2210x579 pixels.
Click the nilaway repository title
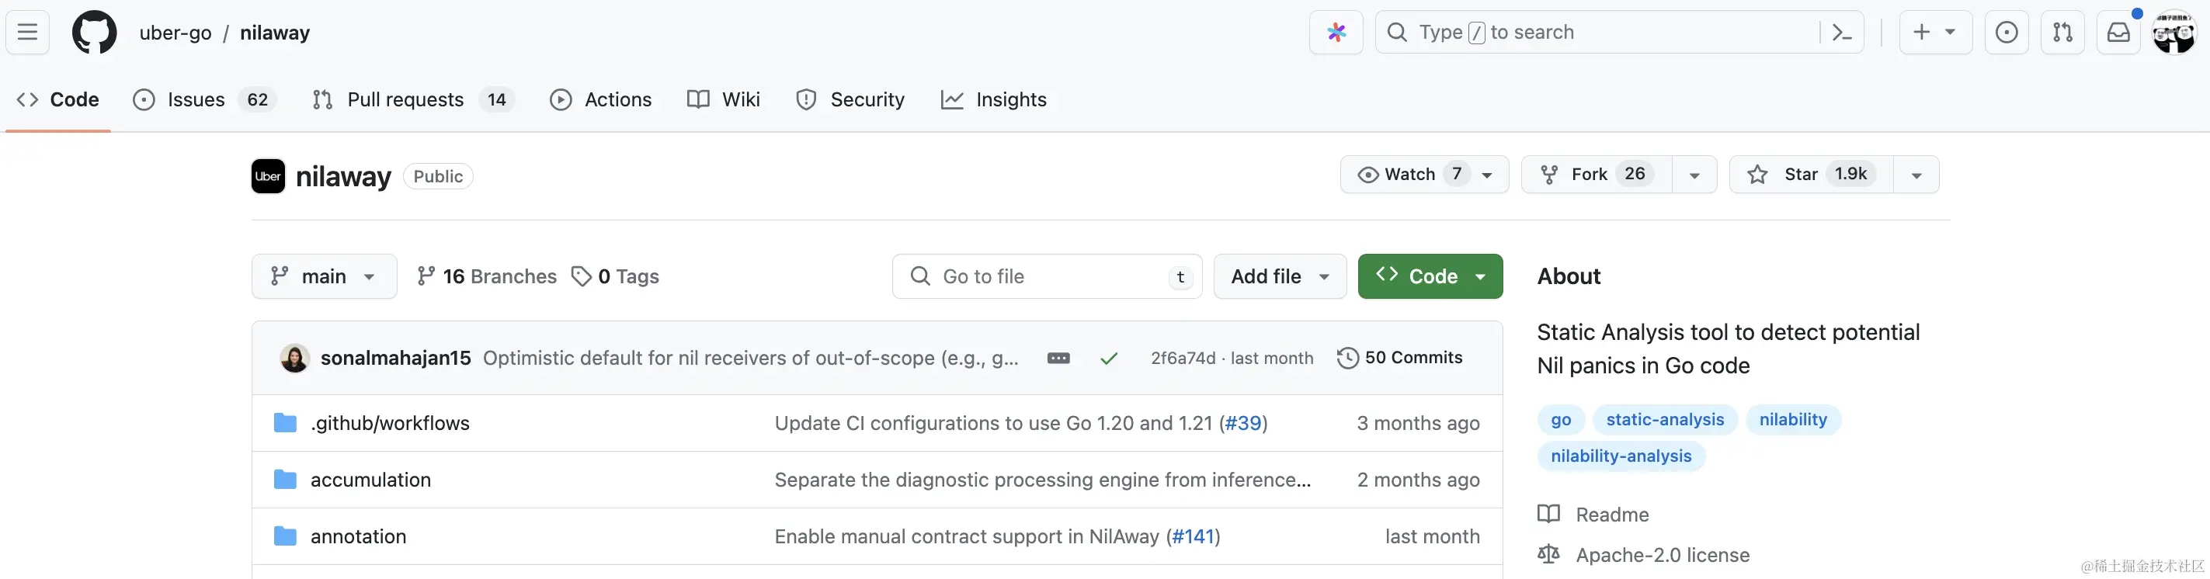[x=343, y=176]
